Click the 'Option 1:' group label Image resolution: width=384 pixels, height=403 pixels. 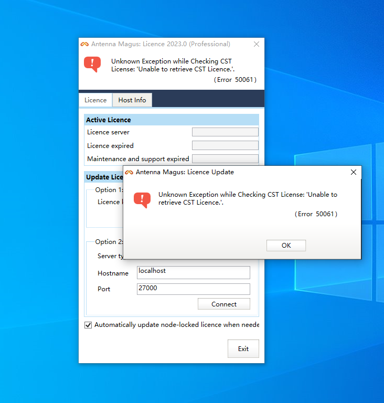[109, 190]
